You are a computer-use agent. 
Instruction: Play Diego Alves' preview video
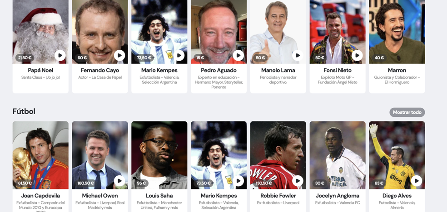tap(417, 181)
